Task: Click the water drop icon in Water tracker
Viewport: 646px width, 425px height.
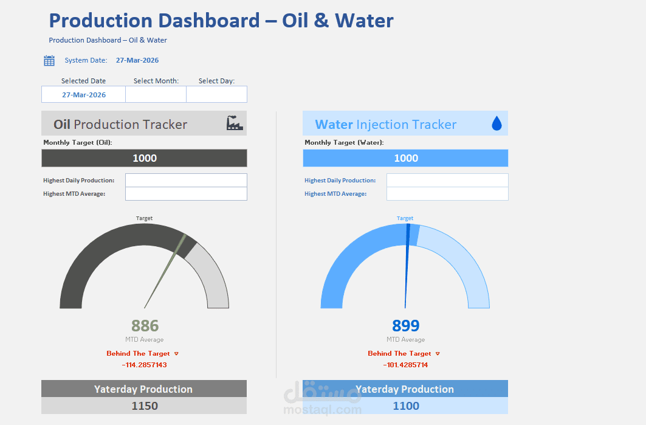Action: coord(497,123)
